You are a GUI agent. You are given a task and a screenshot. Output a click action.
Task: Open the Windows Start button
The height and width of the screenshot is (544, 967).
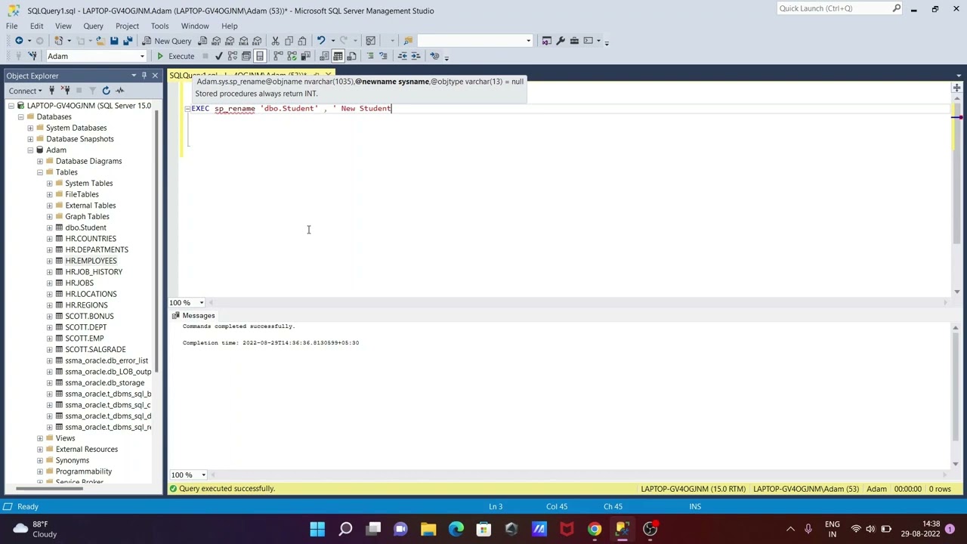click(x=317, y=529)
